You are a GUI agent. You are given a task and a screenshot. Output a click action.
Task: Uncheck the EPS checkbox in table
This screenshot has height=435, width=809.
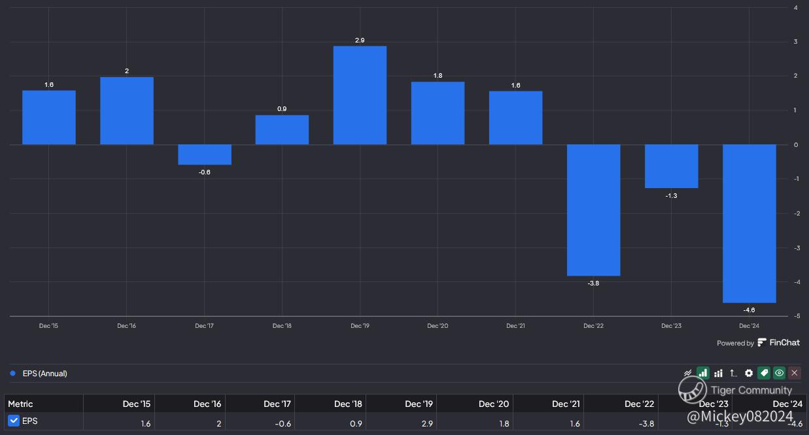tap(14, 421)
